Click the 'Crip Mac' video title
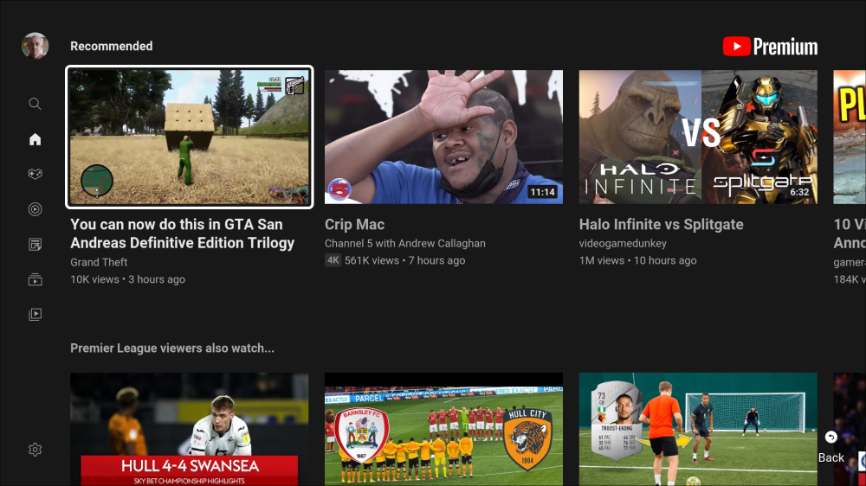Screen dimensions: 866x486 pos(354,225)
